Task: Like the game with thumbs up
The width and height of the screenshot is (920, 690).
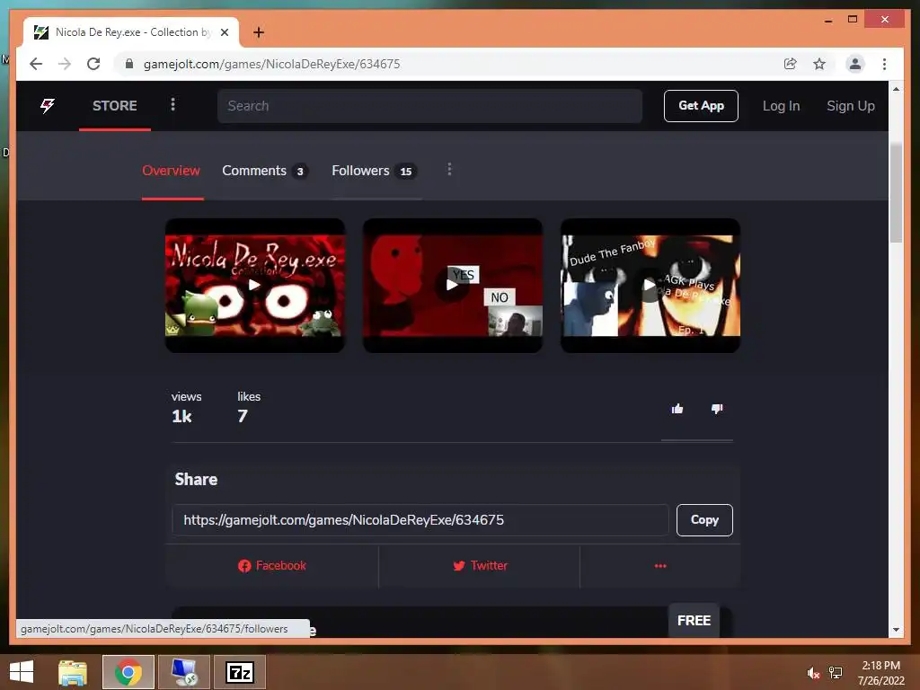Action: 677,409
